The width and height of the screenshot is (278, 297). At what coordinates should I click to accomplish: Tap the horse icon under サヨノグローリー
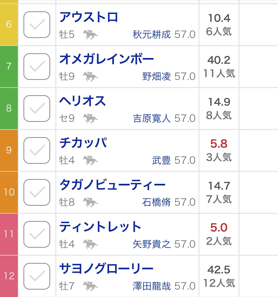pos(90,286)
